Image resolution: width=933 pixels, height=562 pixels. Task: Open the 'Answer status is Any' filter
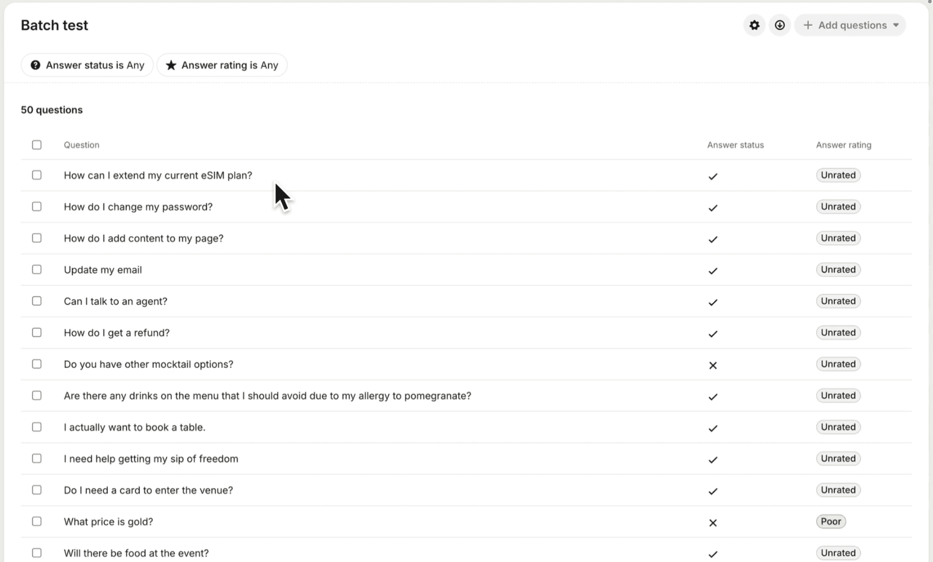tap(88, 65)
